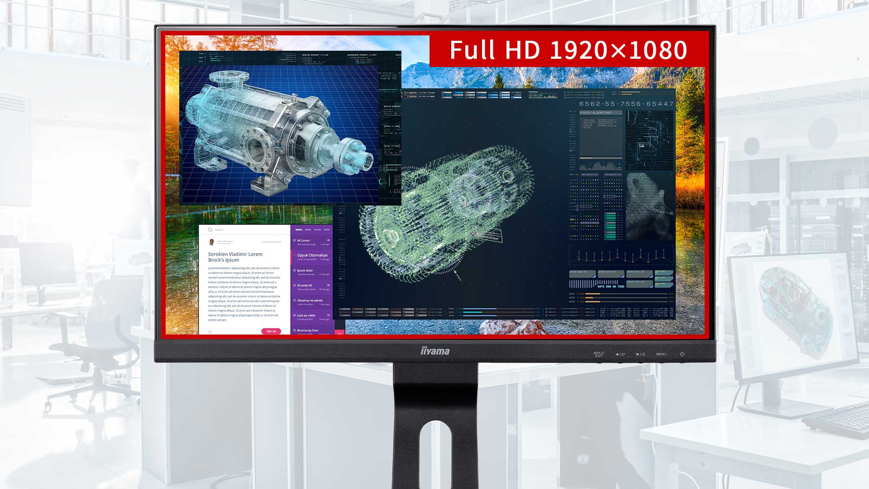869x489 pixels.
Task: Click the download icon below the article text
Action: coord(210,331)
